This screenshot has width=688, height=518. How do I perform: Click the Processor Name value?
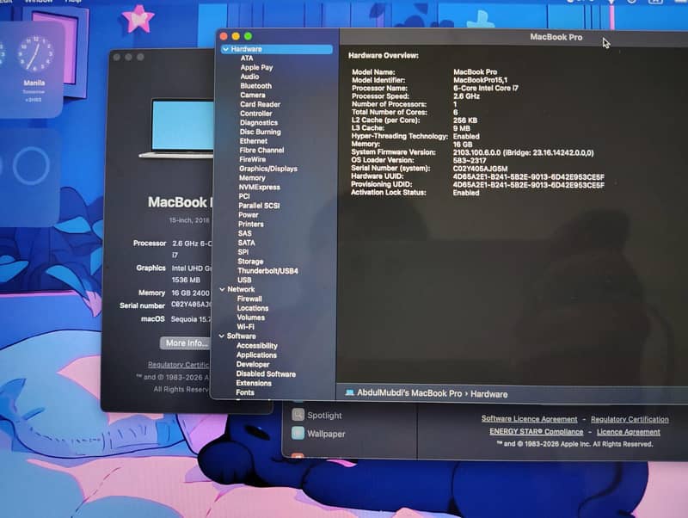coord(486,88)
